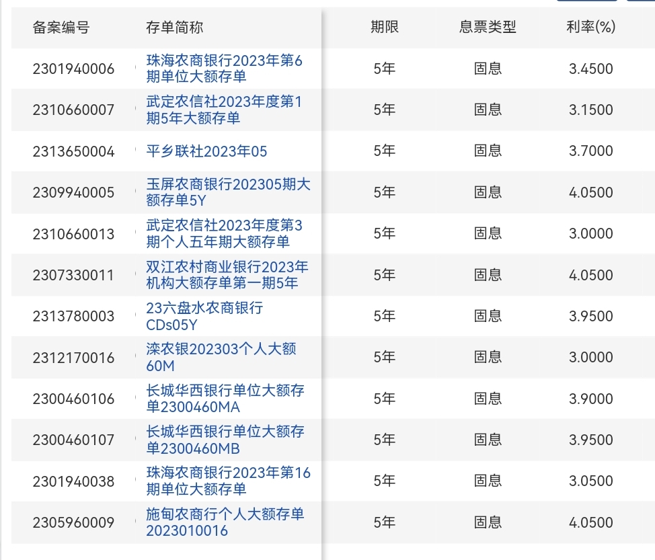Select record number 2312170016

(x=73, y=358)
